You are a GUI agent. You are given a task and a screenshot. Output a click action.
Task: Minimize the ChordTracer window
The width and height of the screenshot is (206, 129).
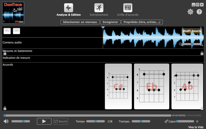[193, 5]
